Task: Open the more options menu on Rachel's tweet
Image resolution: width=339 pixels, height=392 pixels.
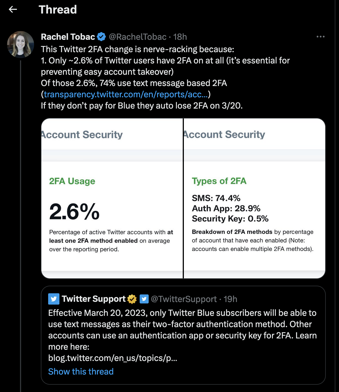Action: click(321, 36)
